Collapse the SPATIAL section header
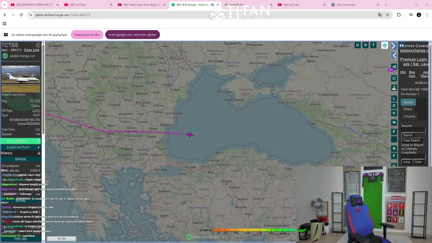 click(x=21, y=159)
